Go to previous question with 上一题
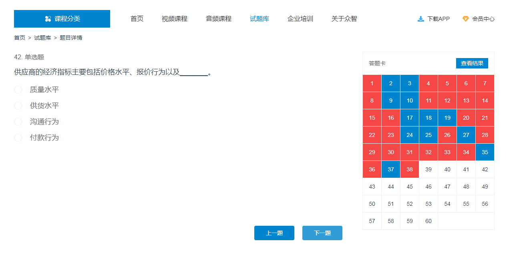Viewport: 521px width, 257px height. point(274,233)
